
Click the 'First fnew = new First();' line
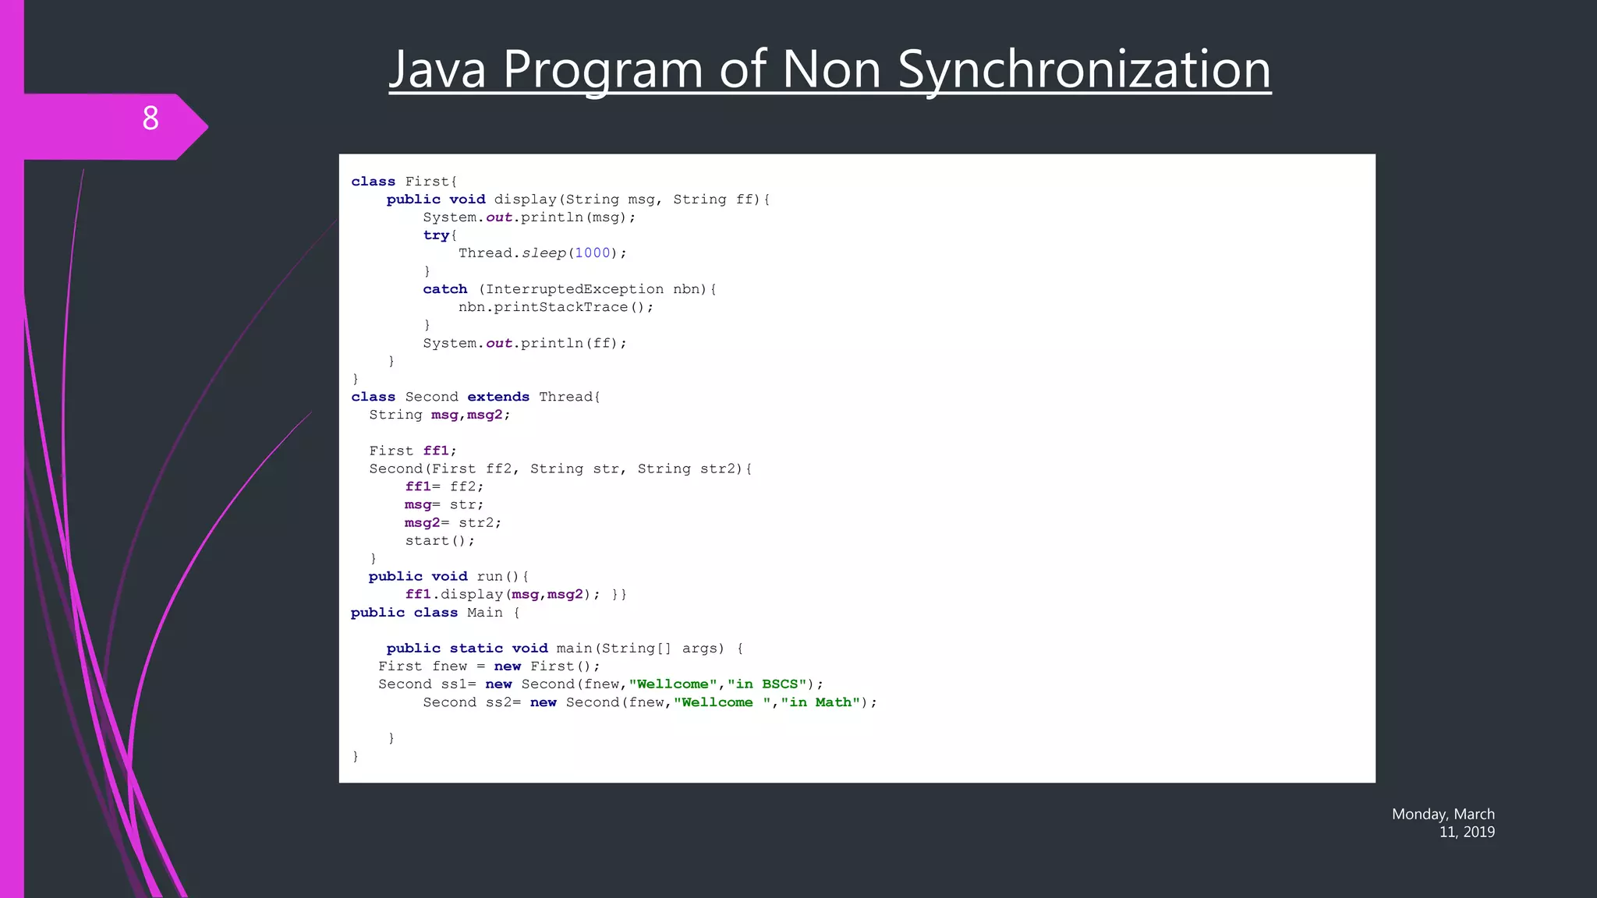pos(489,666)
